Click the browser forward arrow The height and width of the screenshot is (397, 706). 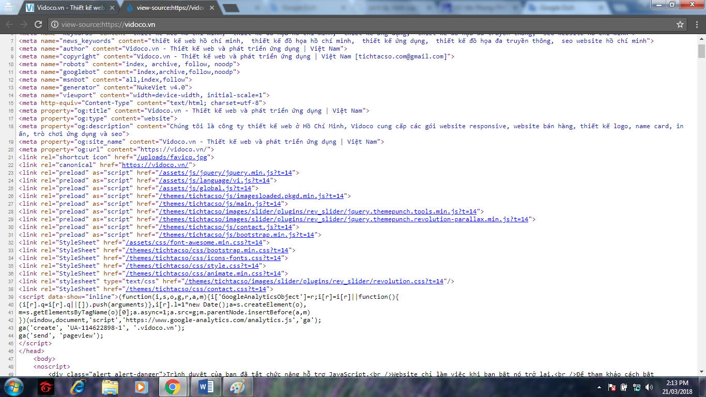pyautogui.click(x=24, y=24)
